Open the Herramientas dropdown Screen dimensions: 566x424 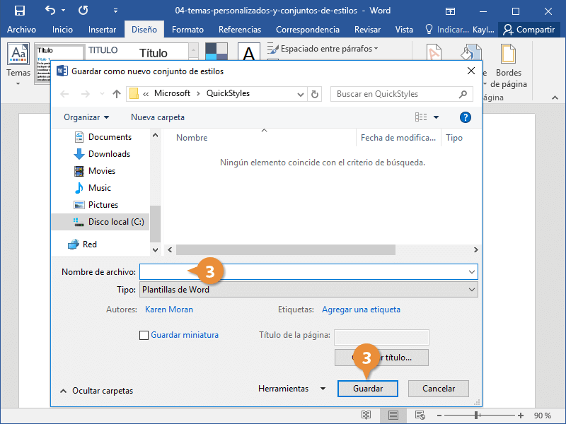[292, 389]
